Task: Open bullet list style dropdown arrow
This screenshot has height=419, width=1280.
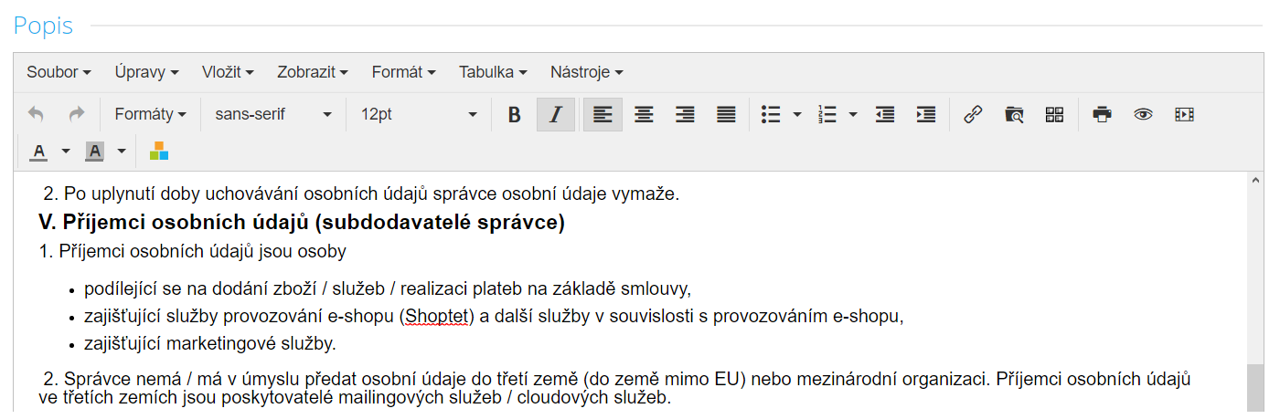Action: point(797,114)
